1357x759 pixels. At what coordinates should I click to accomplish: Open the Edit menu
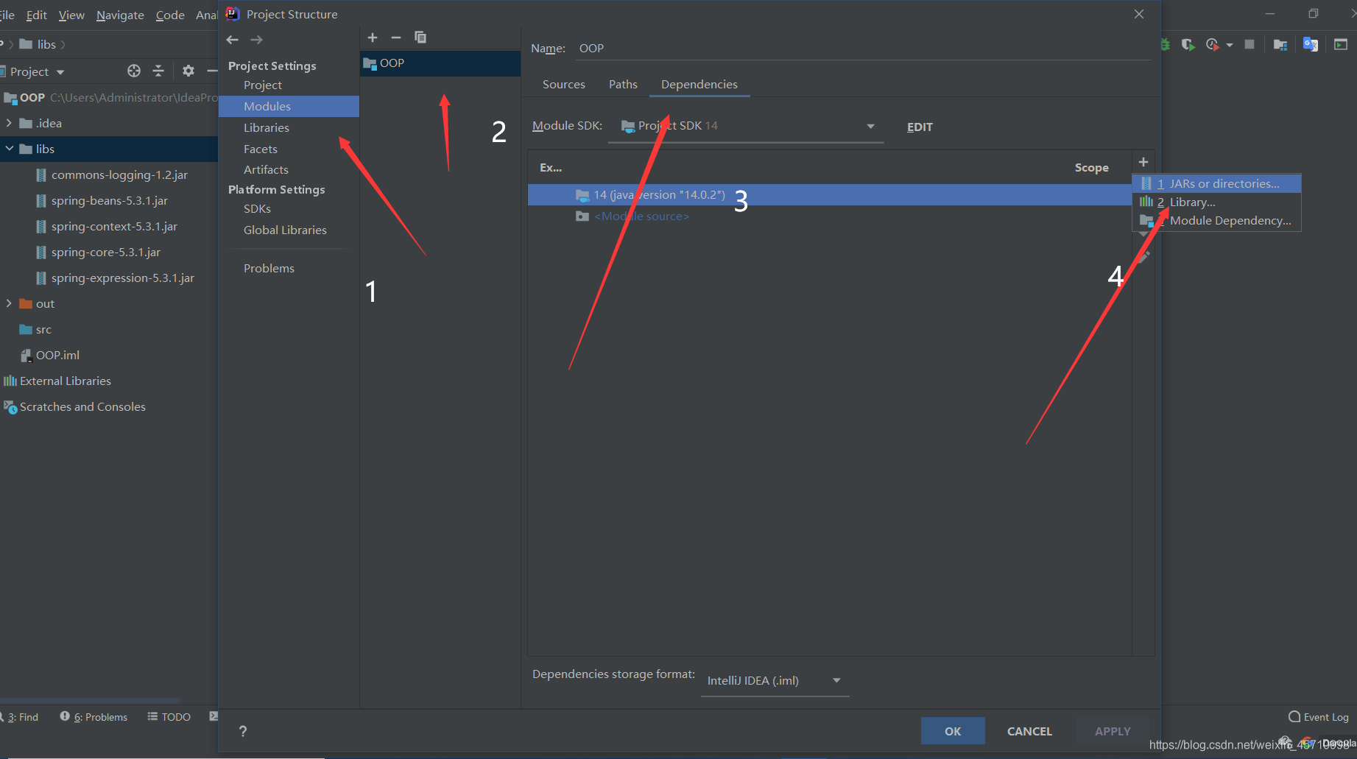pos(36,15)
